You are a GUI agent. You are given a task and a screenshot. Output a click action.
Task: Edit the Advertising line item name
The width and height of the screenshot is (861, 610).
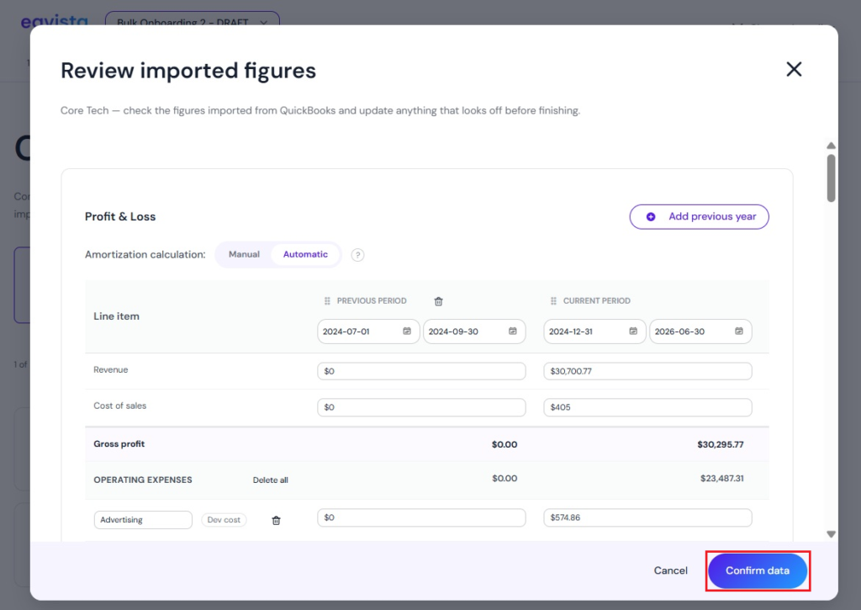[x=143, y=520]
